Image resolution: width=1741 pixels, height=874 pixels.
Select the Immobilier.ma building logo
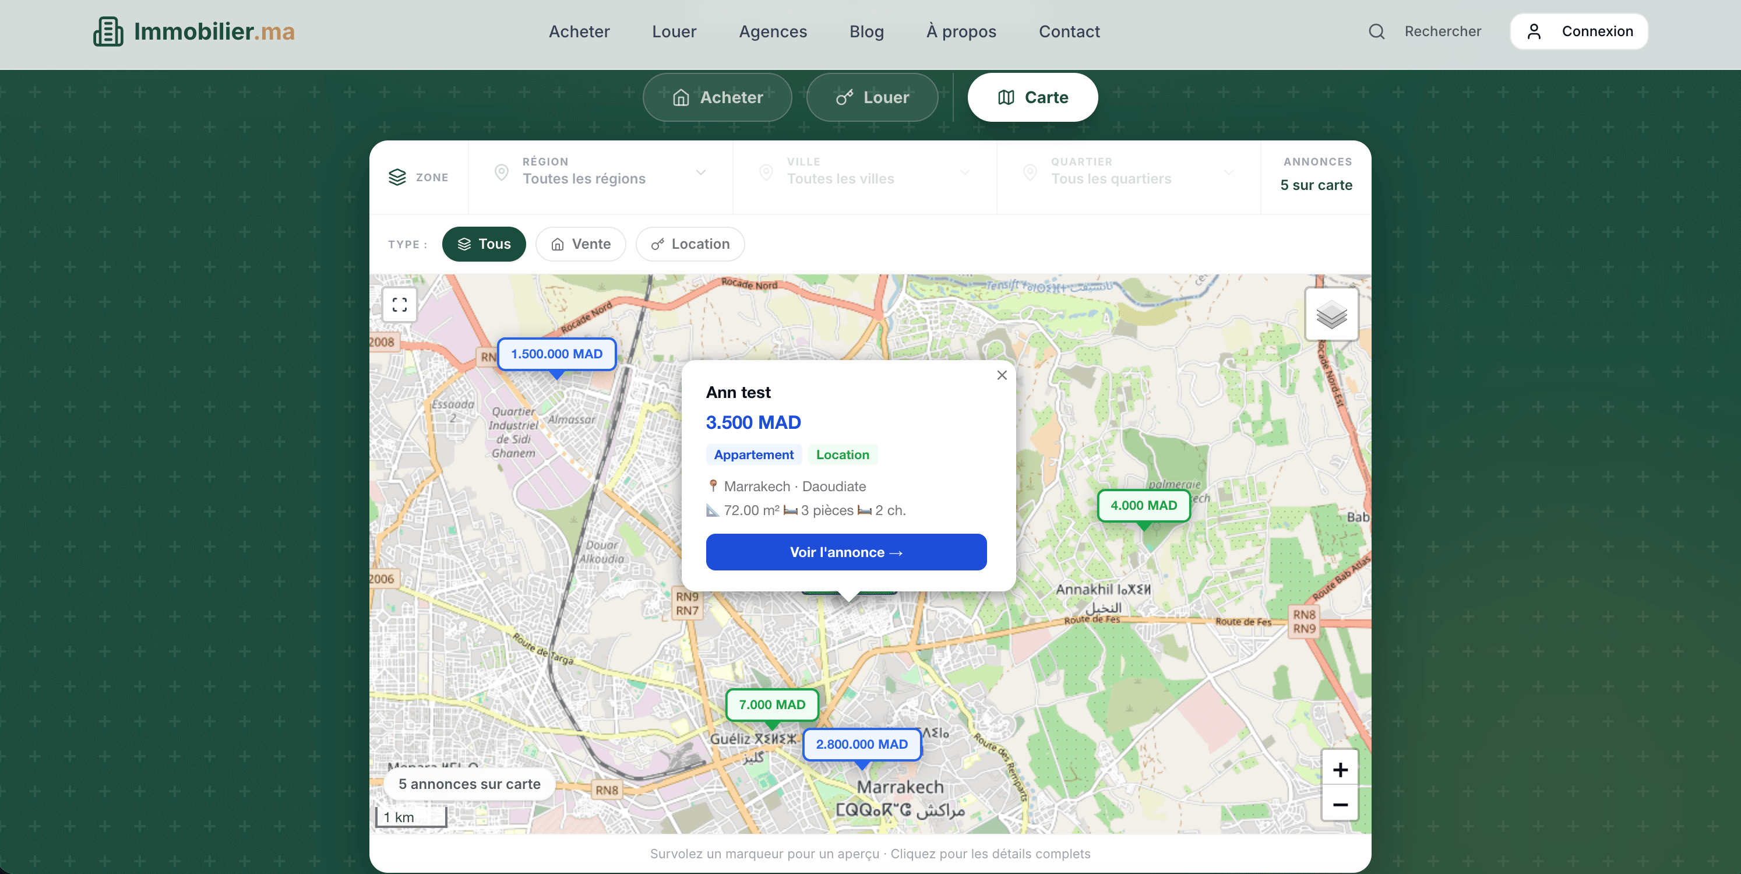110,31
